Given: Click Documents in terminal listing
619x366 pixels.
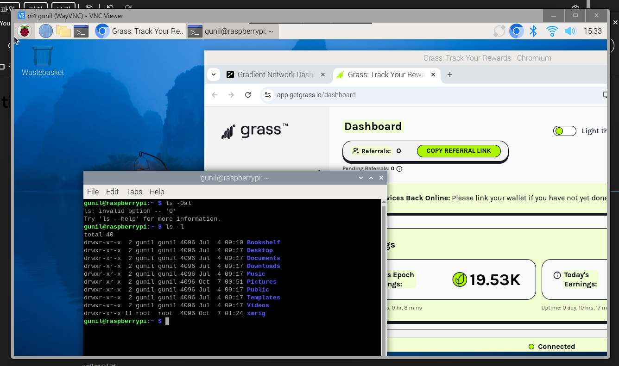Looking at the screenshot, I should tap(263, 258).
